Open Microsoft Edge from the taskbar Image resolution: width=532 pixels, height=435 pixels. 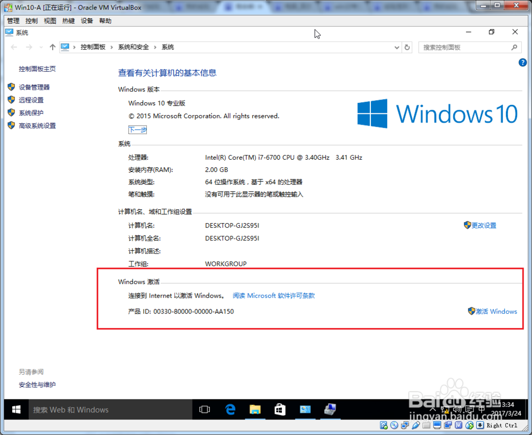[230, 409]
